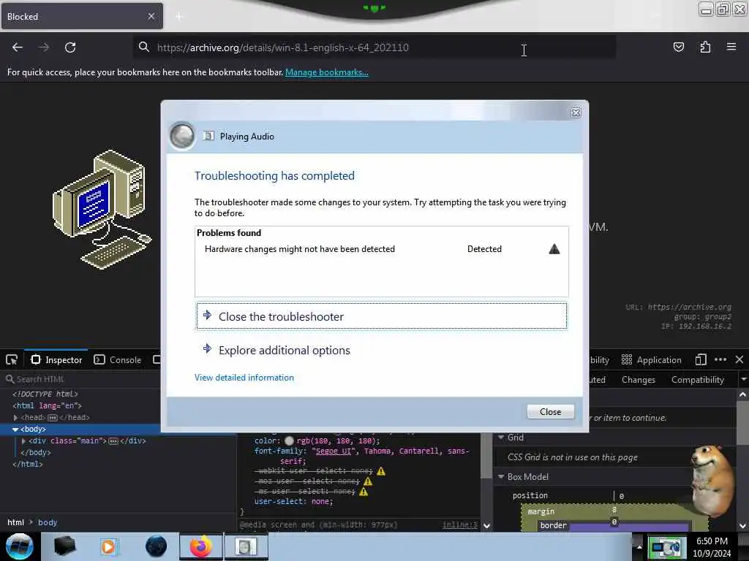Collapse the Box Model section

click(x=501, y=476)
